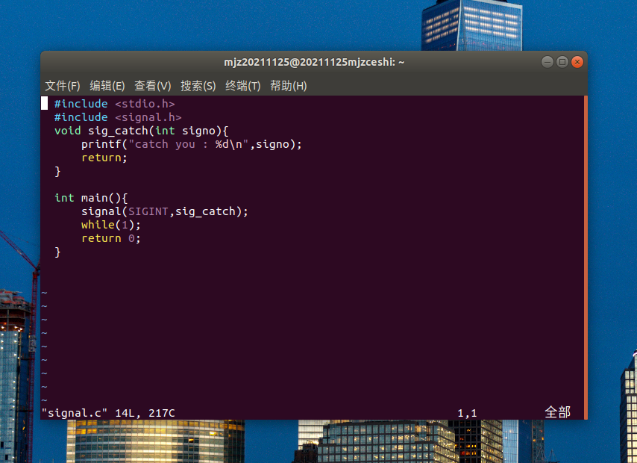
Task: Click the 'return;' statement
Action: [104, 158]
